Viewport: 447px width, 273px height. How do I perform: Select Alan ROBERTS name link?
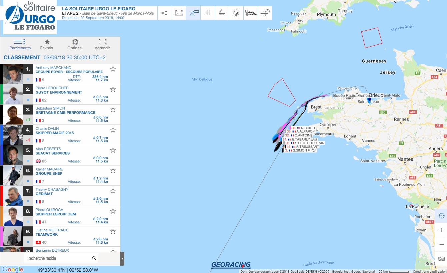48,149
